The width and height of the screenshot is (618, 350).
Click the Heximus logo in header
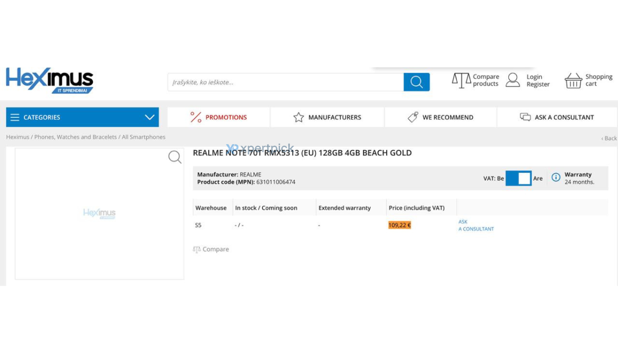[x=49, y=81]
